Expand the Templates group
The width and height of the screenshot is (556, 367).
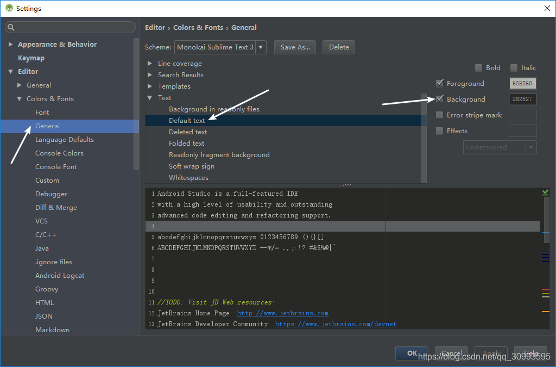(x=150, y=86)
